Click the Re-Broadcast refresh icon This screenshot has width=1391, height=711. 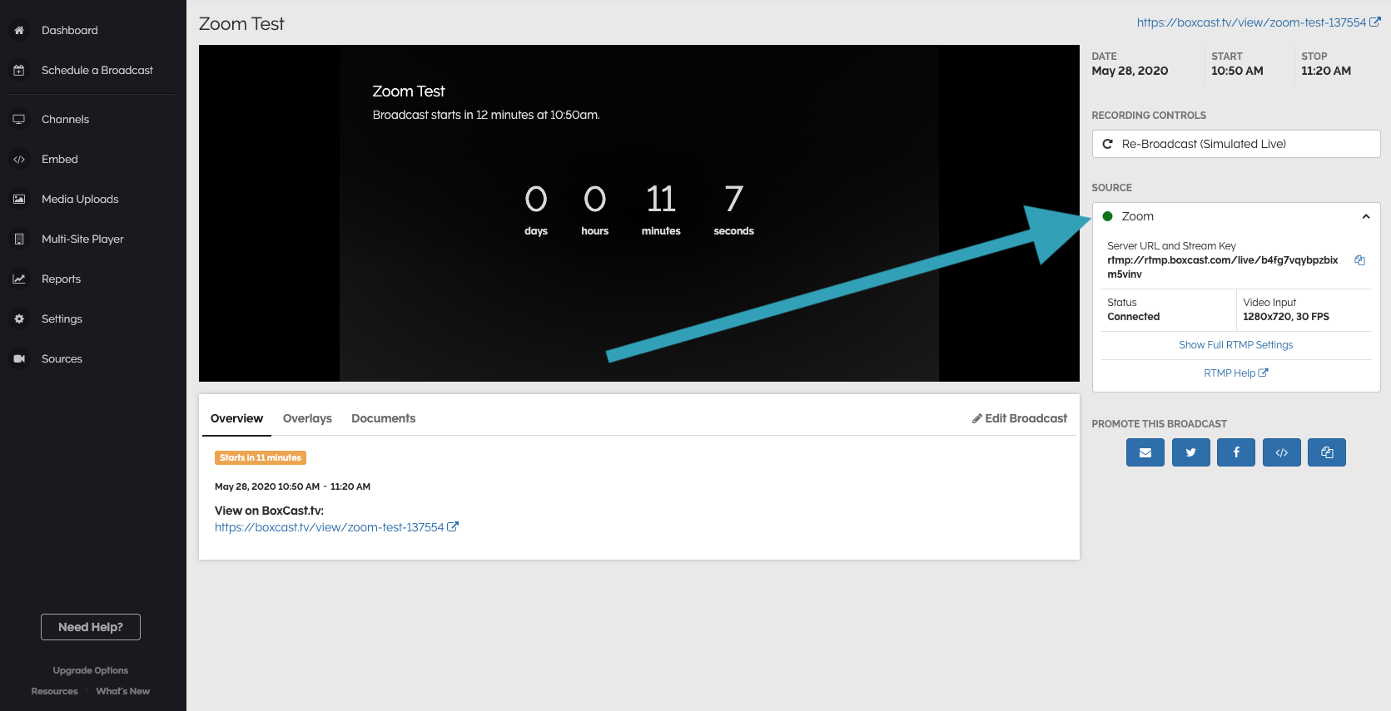coord(1108,144)
